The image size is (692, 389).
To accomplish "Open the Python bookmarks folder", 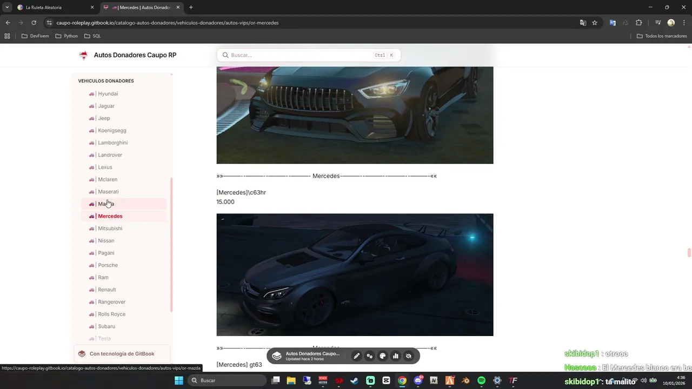I will (x=66, y=36).
